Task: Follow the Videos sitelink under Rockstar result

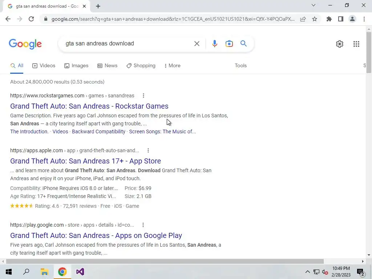Action: pyautogui.click(x=60, y=132)
